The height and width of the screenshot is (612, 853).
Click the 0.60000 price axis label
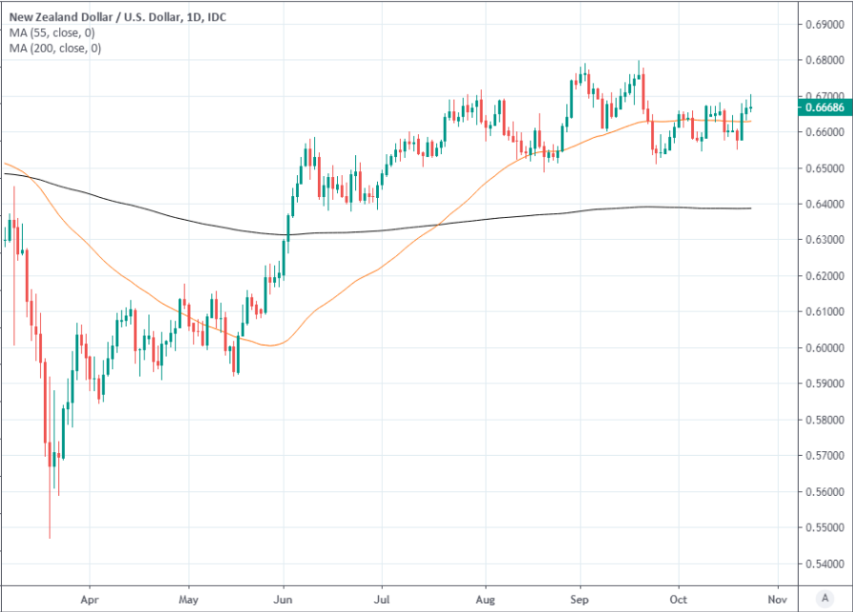point(823,347)
